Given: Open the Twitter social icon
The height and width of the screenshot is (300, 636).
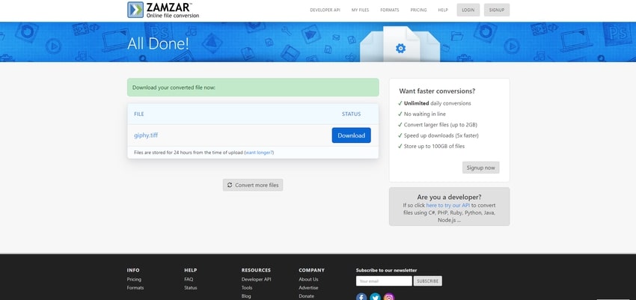Looking at the screenshot, I should pyautogui.click(x=375, y=297).
